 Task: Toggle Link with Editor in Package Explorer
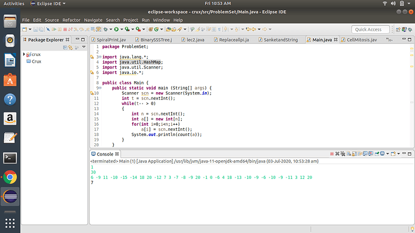click(x=70, y=48)
